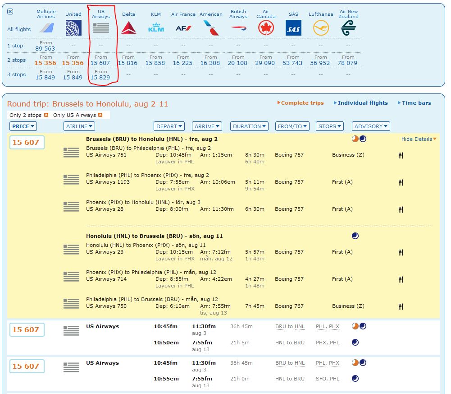The height and width of the screenshot is (394, 451).
Task: Select the Lufthansa crane logo
Action: click(321, 28)
